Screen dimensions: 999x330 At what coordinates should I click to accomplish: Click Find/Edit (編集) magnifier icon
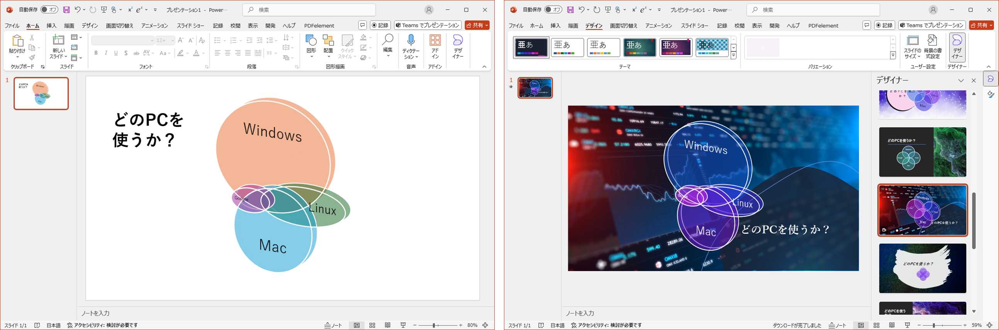[x=387, y=39]
